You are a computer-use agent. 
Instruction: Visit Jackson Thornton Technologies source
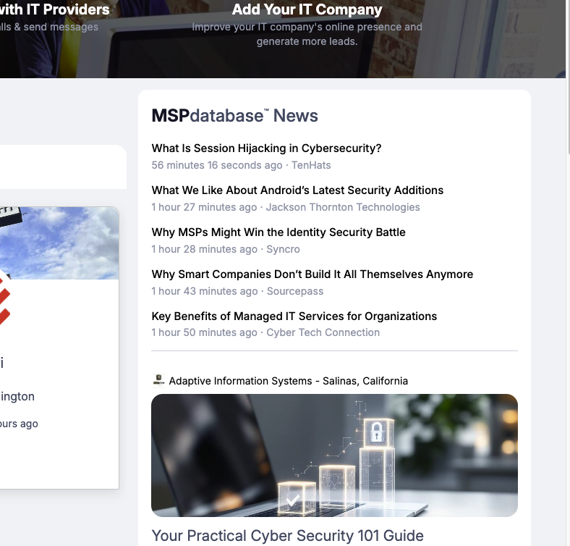click(343, 207)
